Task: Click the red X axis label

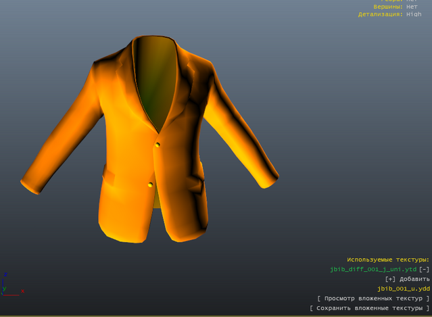Action: (x=23, y=291)
